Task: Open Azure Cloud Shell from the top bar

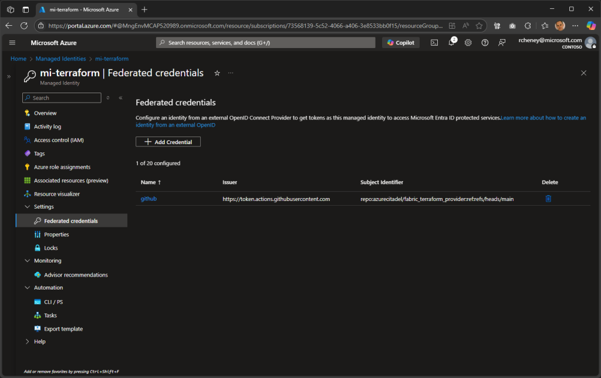Action: (434, 42)
